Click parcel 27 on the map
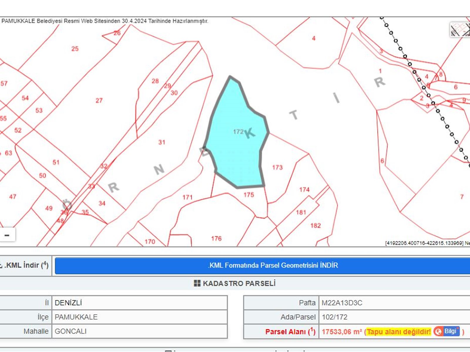470x352 pixels. [99, 101]
